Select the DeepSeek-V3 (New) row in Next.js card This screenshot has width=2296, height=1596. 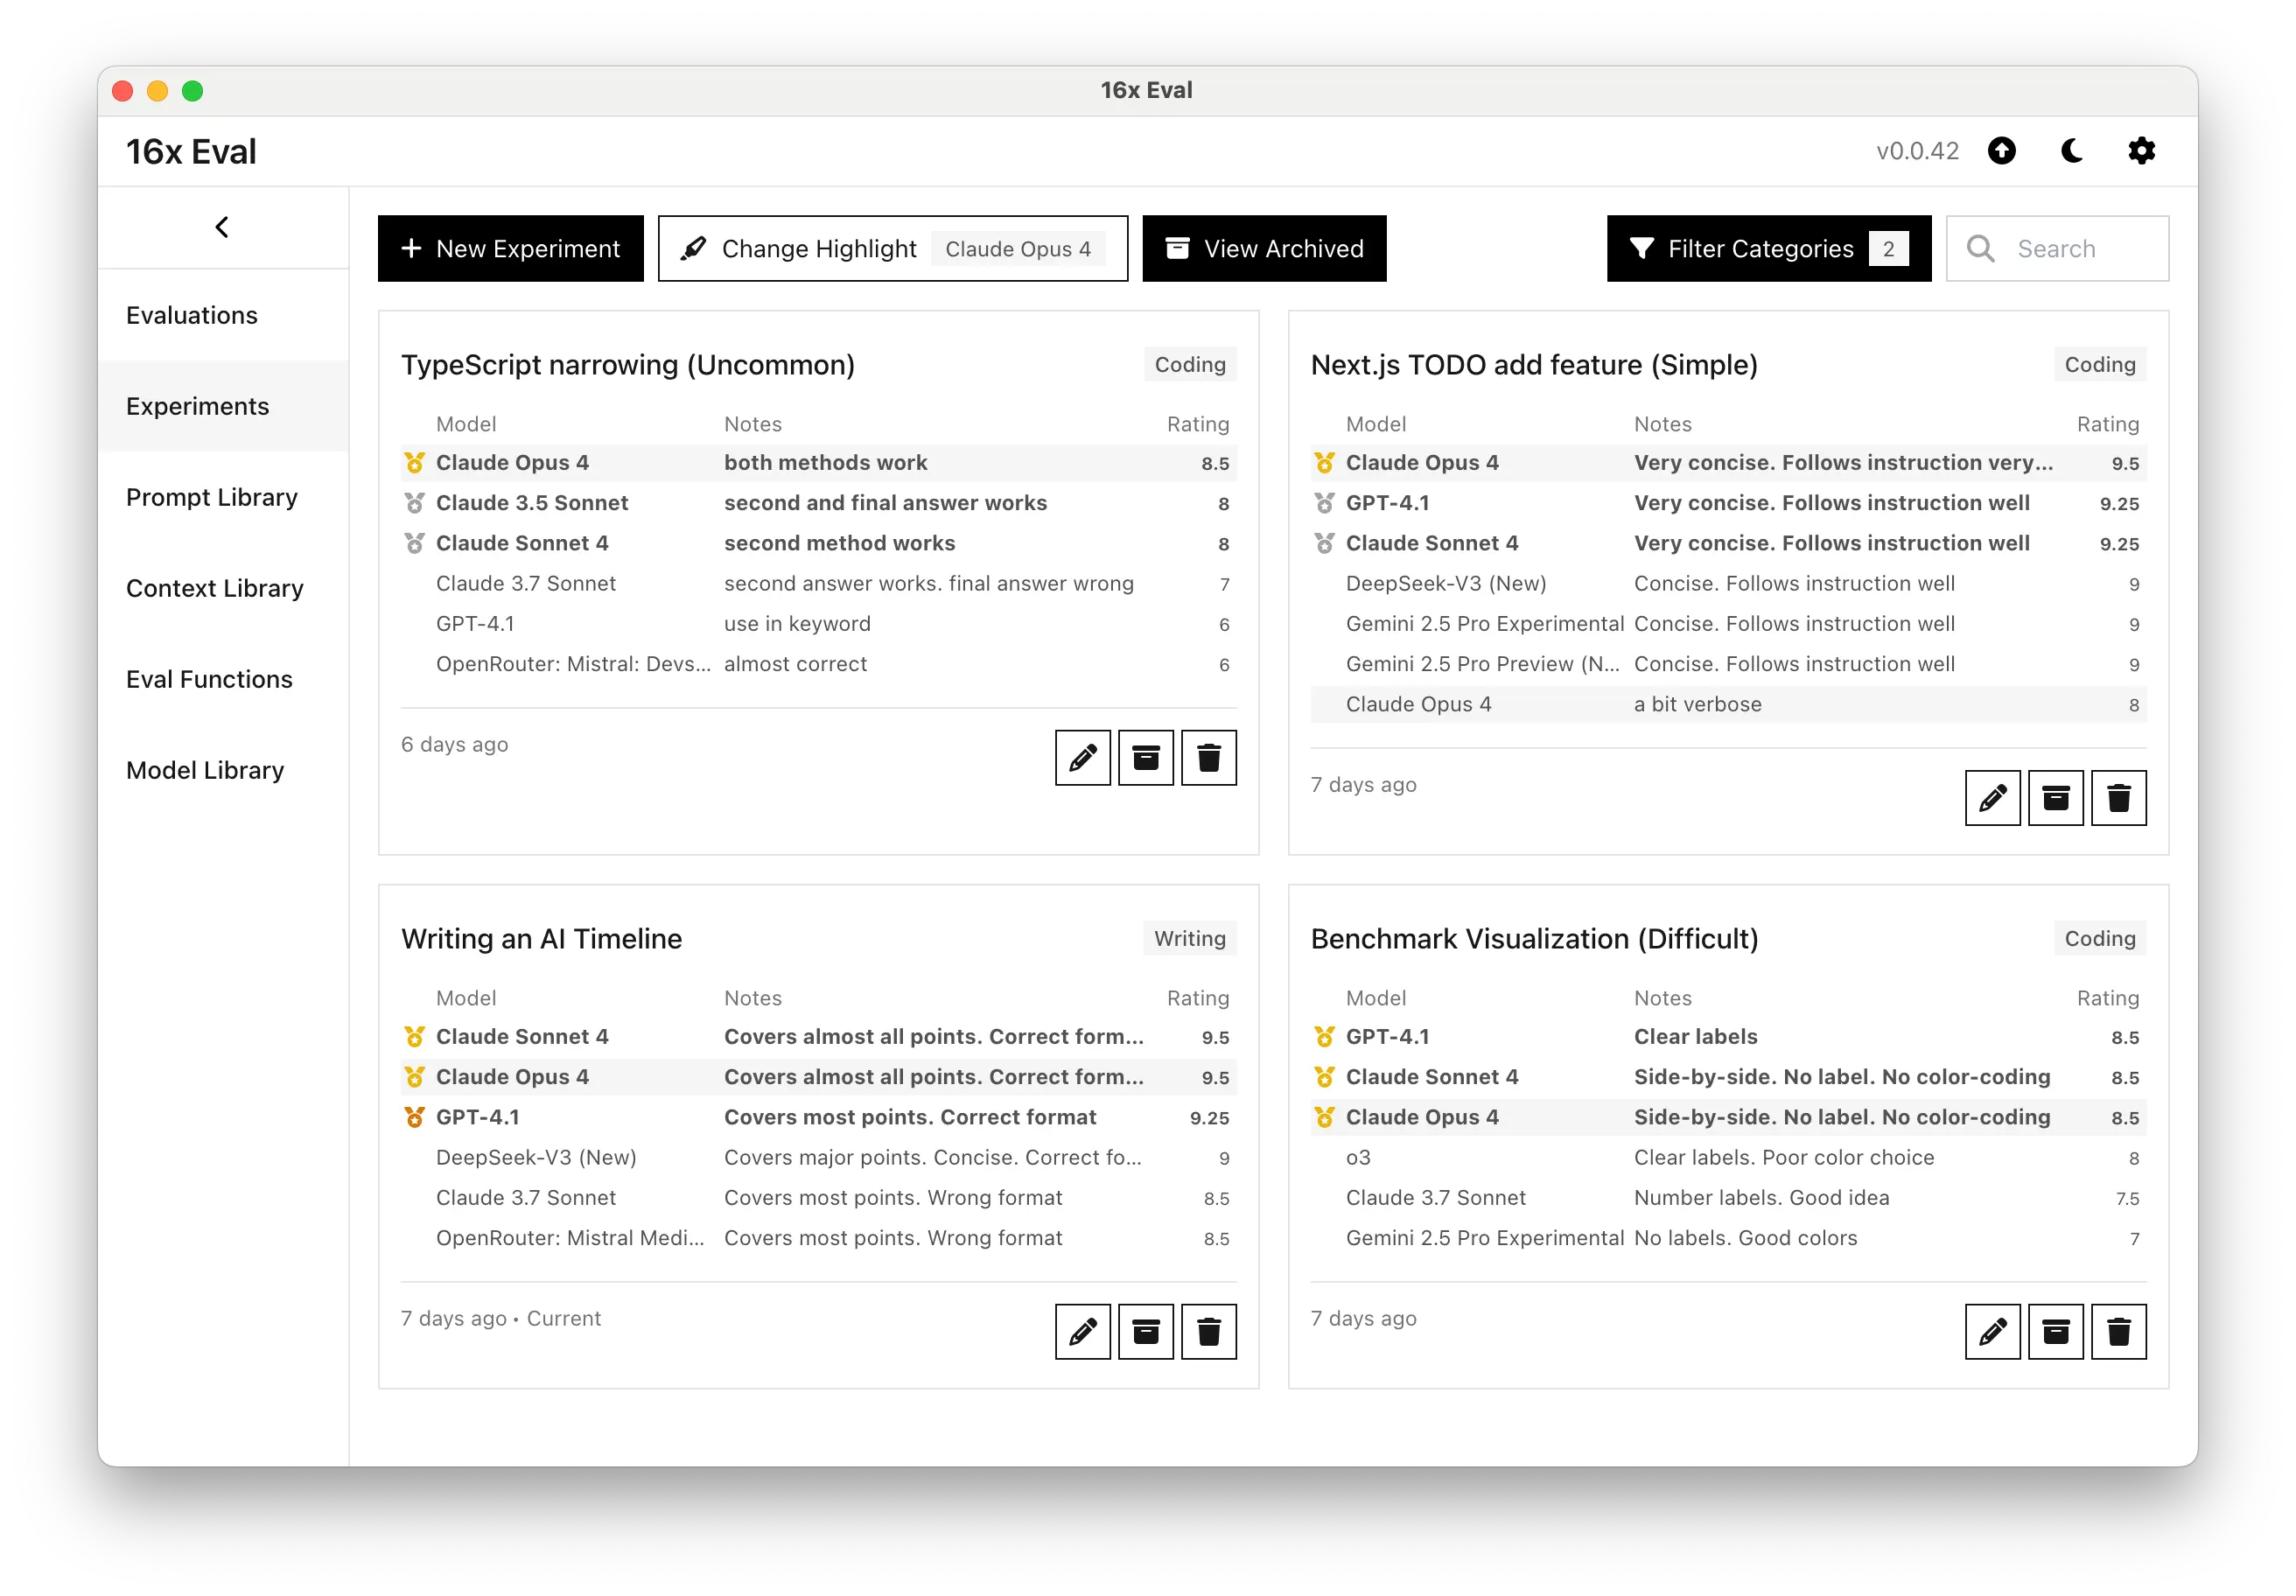1728,583
